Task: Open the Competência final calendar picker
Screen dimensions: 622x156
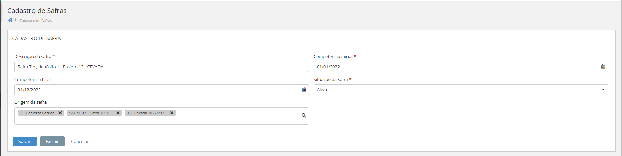Action: click(304, 90)
